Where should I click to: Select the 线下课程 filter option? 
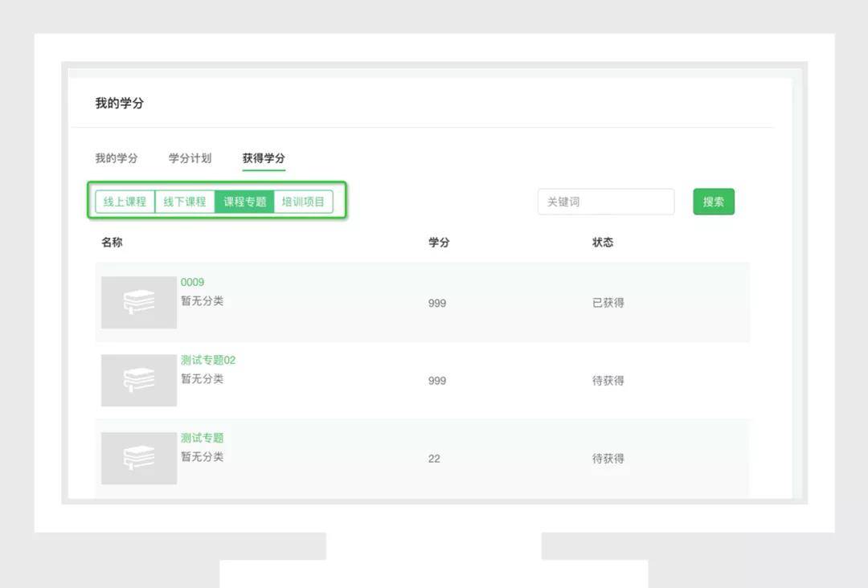click(x=183, y=202)
